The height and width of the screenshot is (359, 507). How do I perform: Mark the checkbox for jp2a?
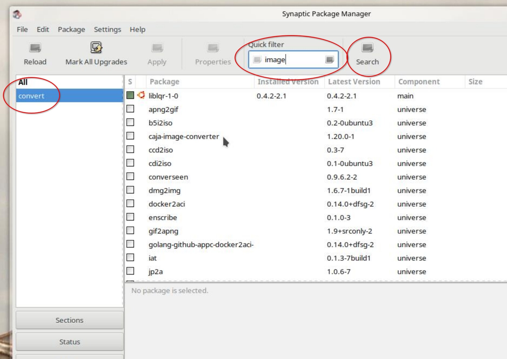pyautogui.click(x=130, y=271)
